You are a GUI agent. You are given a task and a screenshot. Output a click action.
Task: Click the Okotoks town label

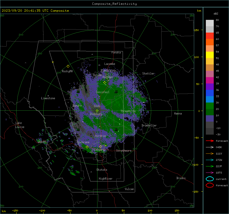(102, 170)
